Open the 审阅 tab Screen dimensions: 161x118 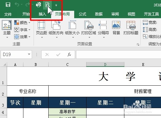115,14
